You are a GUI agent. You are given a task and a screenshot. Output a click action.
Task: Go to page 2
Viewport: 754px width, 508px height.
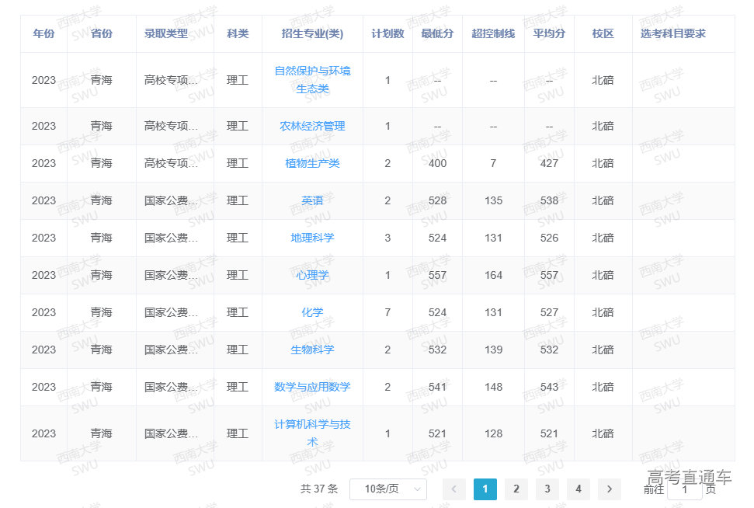point(516,489)
